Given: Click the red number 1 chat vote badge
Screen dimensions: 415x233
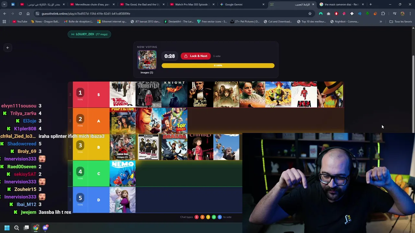Looking at the screenshot, I should click(x=196, y=217).
